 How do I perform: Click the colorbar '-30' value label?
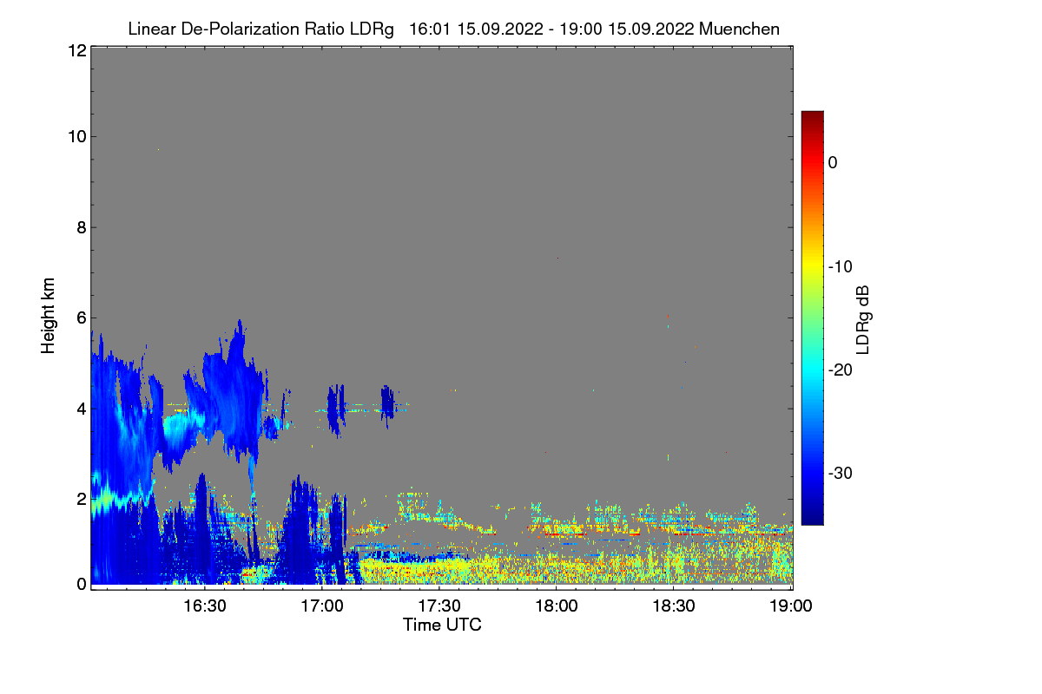coord(841,474)
